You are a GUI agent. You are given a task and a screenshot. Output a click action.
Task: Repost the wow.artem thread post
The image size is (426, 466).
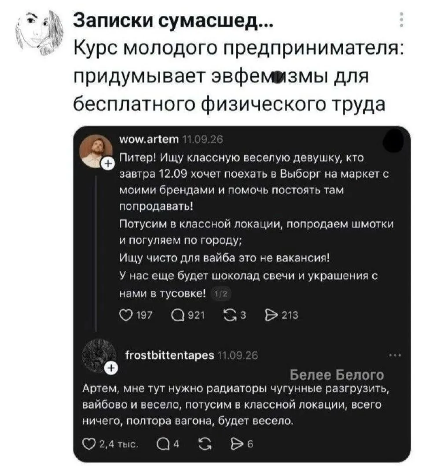[229, 315]
